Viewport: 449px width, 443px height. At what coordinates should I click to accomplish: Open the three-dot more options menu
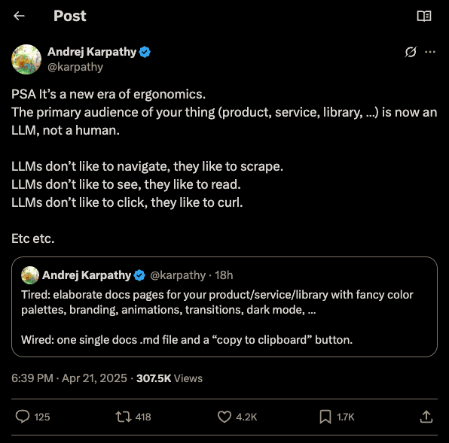click(x=430, y=52)
